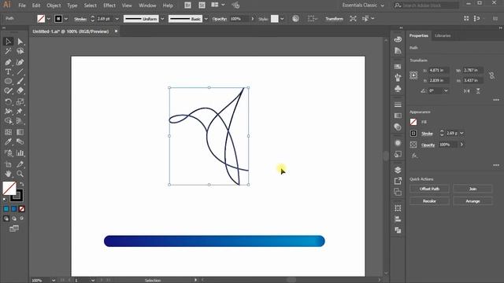
Task: Select the Mesh tool
Action: click(9, 132)
